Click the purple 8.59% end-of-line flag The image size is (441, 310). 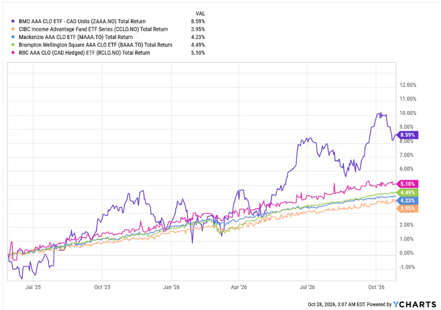[x=407, y=135]
